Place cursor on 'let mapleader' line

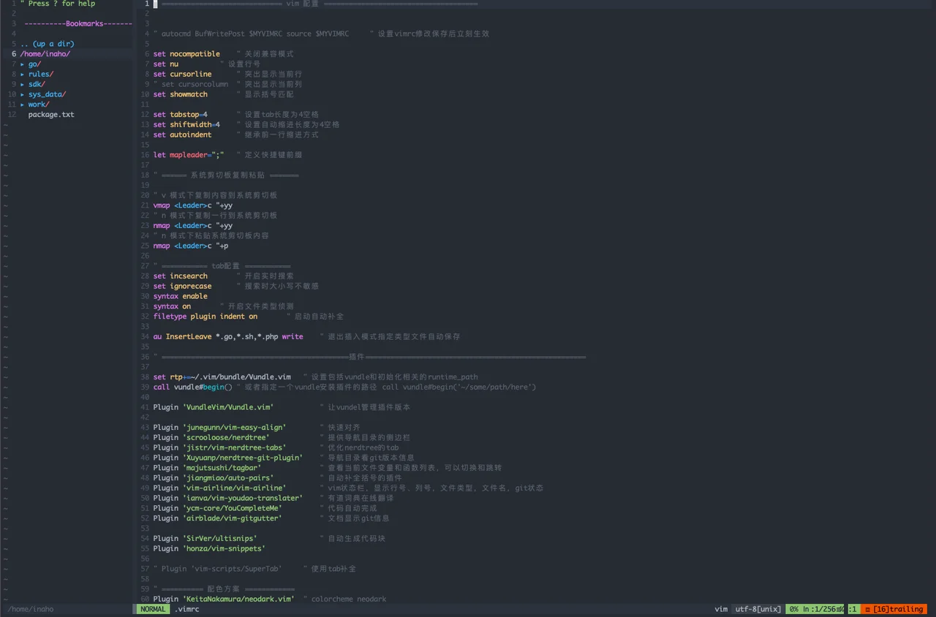pyautogui.click(x=183, y=155)
